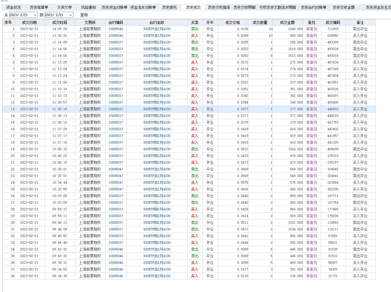
Task: Click the 非备兑 remark in row 38
Action: click(x=311, y=276)
